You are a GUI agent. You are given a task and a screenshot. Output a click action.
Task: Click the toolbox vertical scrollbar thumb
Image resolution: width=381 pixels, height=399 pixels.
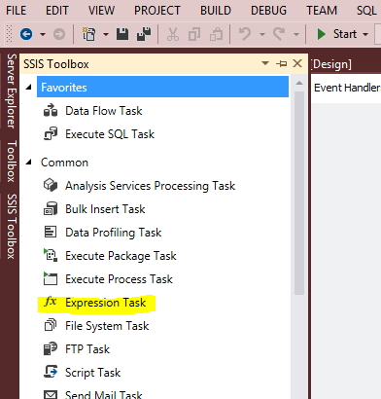299,194
